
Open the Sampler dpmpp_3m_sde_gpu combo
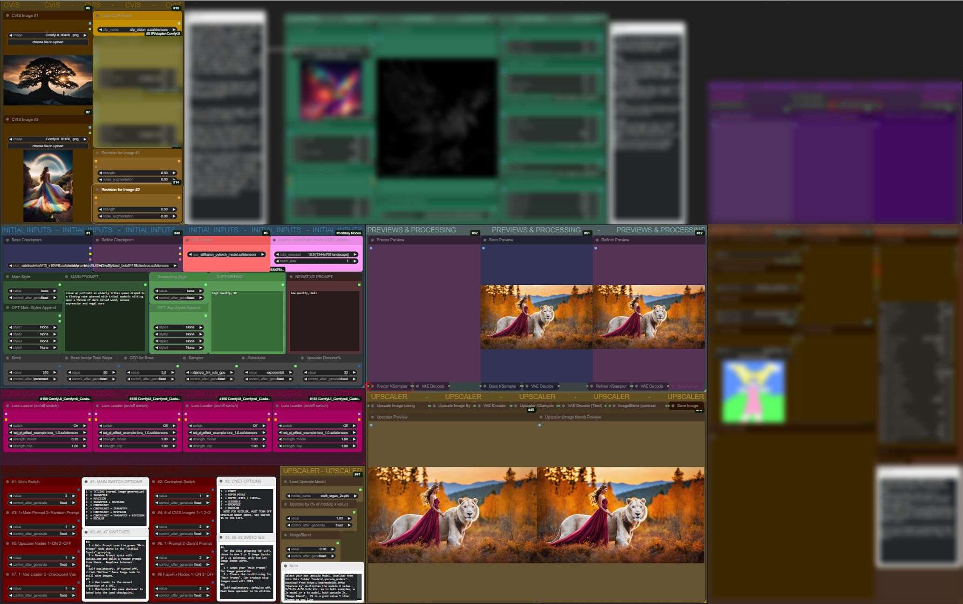pos(208,372)
